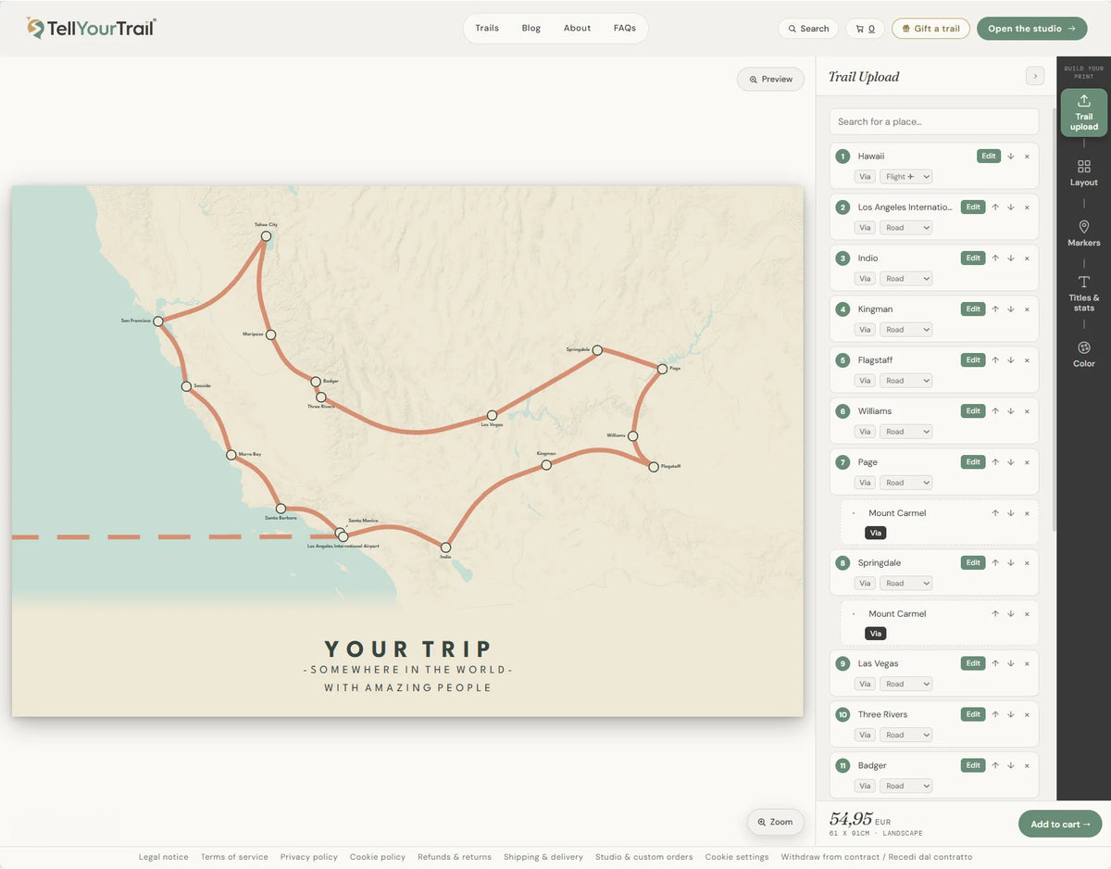Click the Zoom button below the map
The image size is (1111, 869).
point(775,822)
